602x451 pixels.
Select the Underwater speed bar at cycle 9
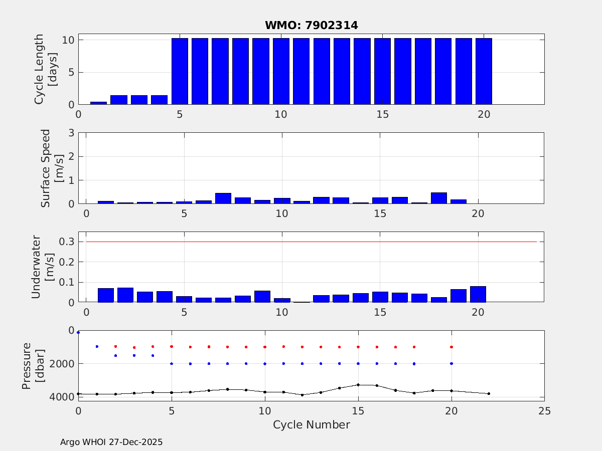(262, 297)
